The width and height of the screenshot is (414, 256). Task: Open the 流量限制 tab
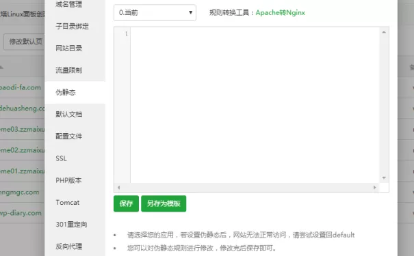click(68, 70)
